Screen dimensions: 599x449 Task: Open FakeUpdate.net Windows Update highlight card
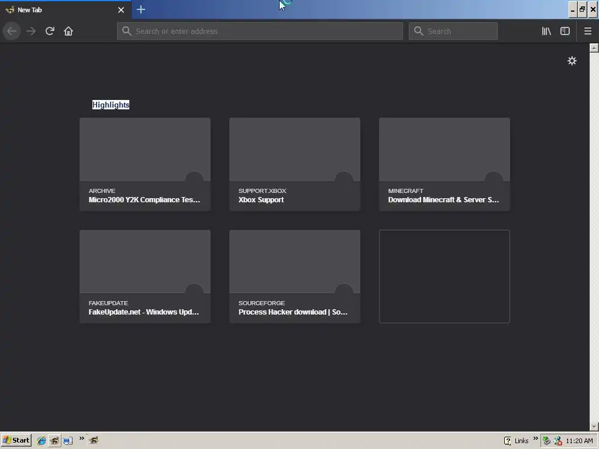(145, 277)
